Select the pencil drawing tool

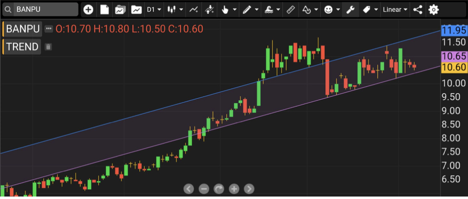click(x=247, y=9)
